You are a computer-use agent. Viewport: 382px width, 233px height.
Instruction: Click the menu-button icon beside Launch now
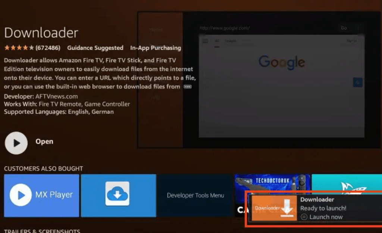point(304,217)
